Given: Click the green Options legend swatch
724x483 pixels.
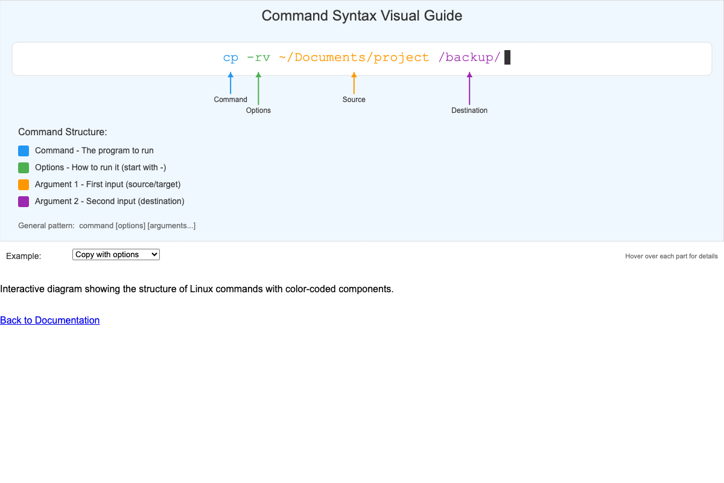Looking at the screenshot, I should [x=23, y=167].
